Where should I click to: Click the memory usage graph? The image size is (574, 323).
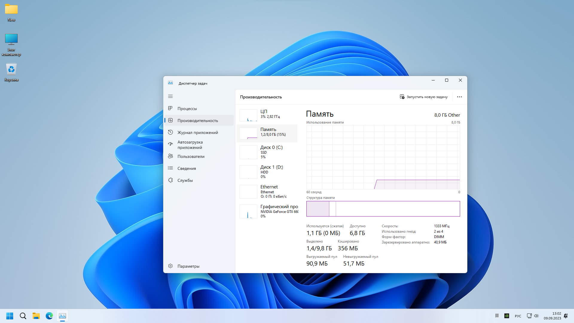point(383,157)
